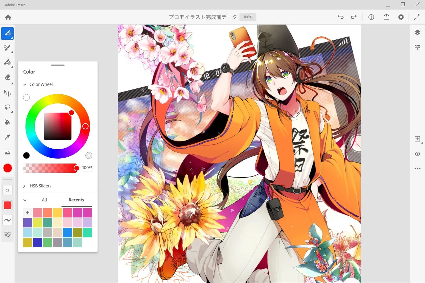
Task: Select the white preset circle swatch
Action: 26,97
